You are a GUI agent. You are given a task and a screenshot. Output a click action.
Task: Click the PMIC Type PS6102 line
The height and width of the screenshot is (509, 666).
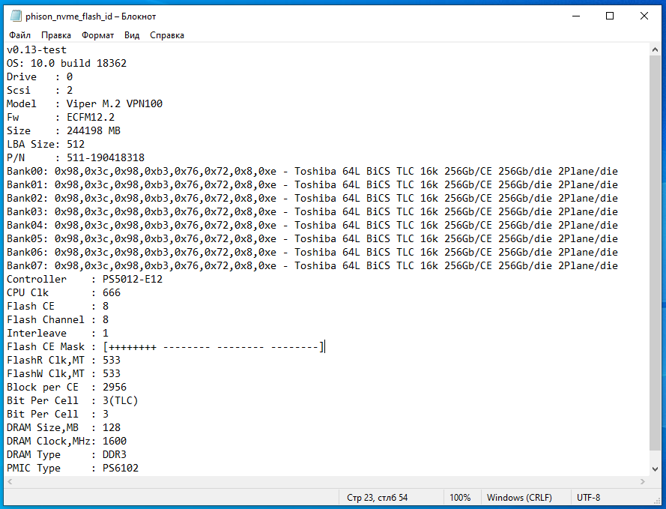click(x=73, y=469)
